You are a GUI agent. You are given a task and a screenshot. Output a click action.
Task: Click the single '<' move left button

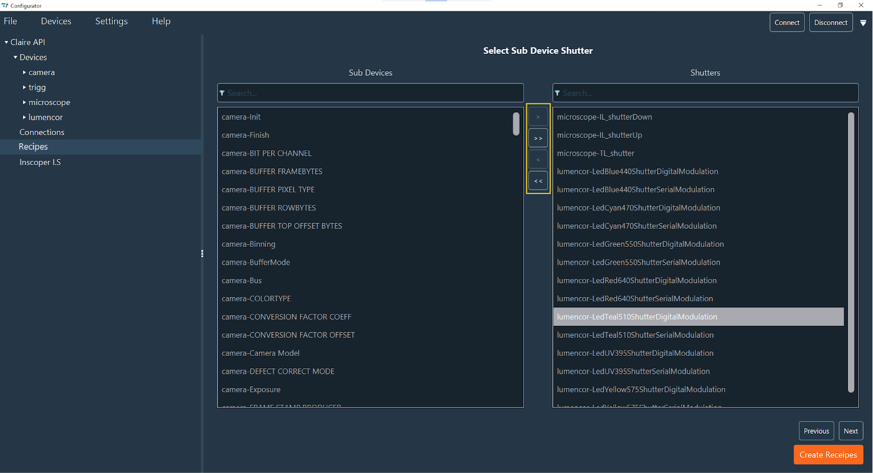538,160
